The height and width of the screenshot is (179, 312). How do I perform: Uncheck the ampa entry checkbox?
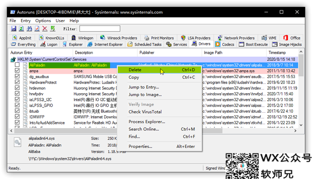(17, 71)
